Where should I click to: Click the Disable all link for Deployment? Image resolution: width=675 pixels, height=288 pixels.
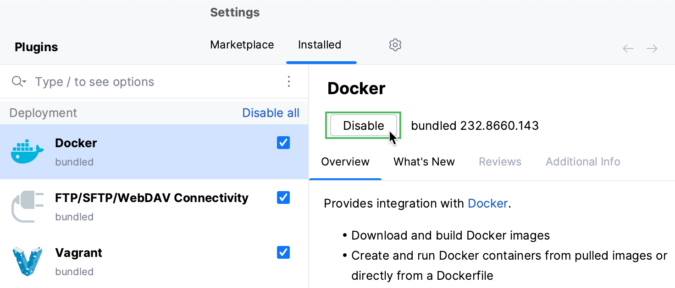click(271, 112)
